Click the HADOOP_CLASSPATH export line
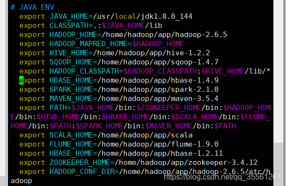The image size is (286, 186). pyautogui.click(x=145, y=71)
